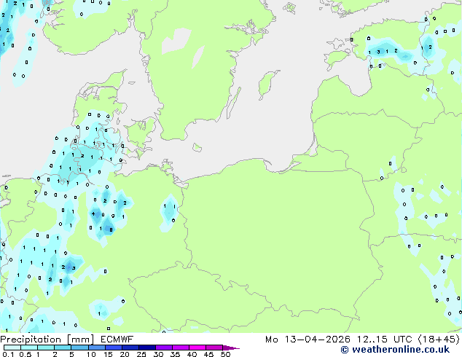462x357 pixels.
Task: Click the legend label '15'
Action: pyautogui.click(x=108, y=354)
